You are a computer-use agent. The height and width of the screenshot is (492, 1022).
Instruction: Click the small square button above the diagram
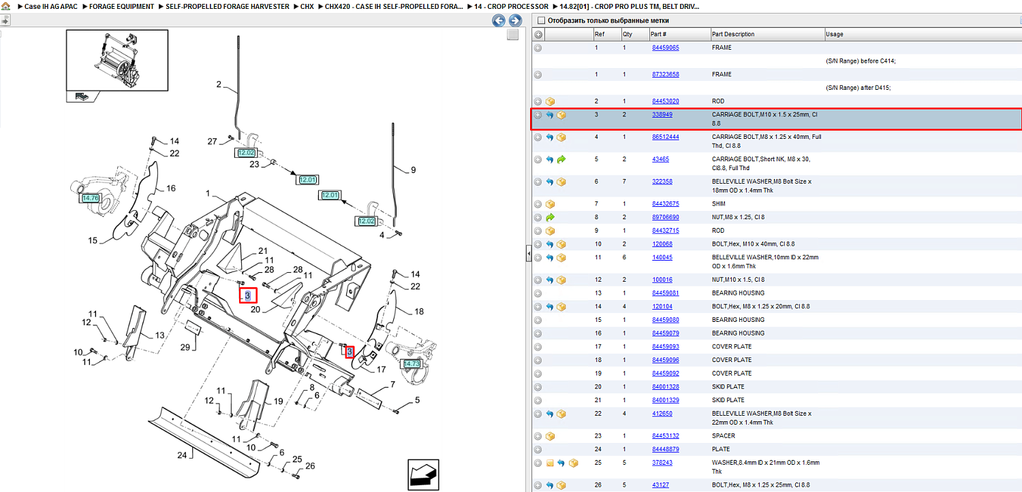pos(513,35)
